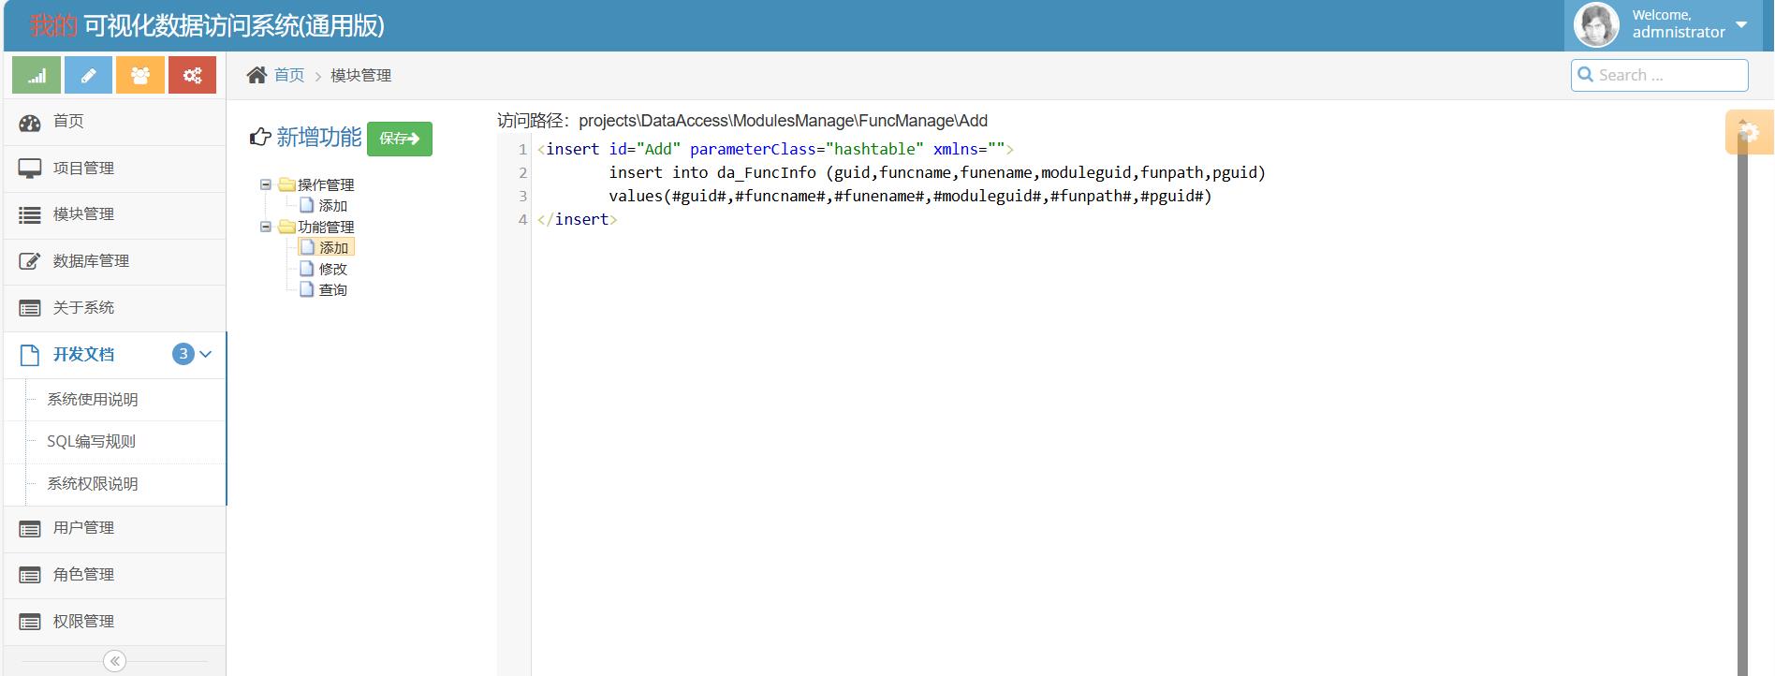The width and height of the screenshot is (1775, 676).
Task: Follow the 首页 breadcrumb link
Action: click(x=289, y=75)
